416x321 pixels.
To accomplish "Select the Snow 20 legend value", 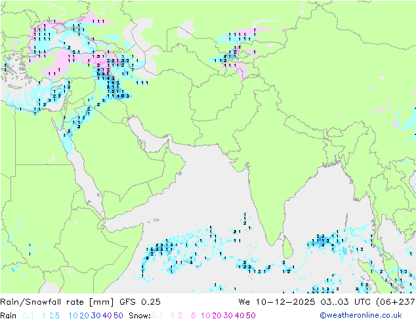I will point(217,316).
